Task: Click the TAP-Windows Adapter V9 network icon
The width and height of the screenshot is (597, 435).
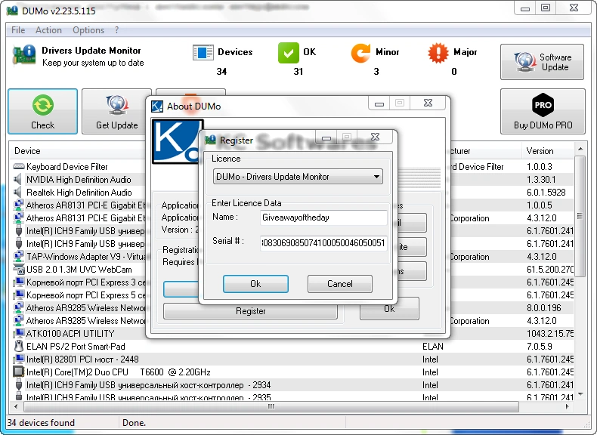Action: (18, 256)
